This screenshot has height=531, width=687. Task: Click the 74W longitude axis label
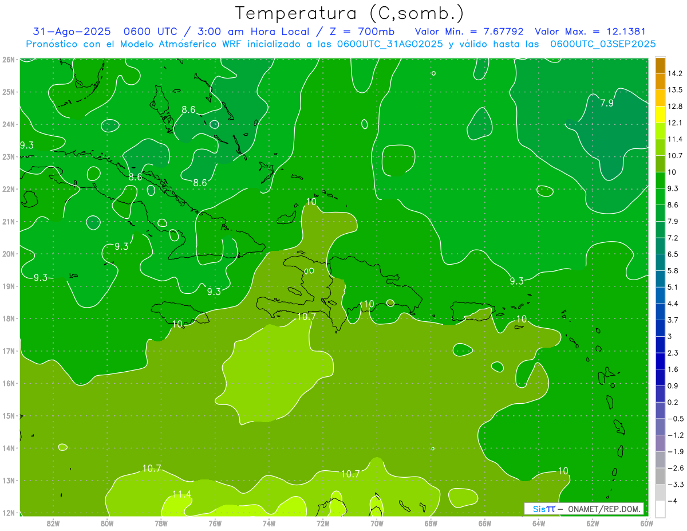point(269,522)
